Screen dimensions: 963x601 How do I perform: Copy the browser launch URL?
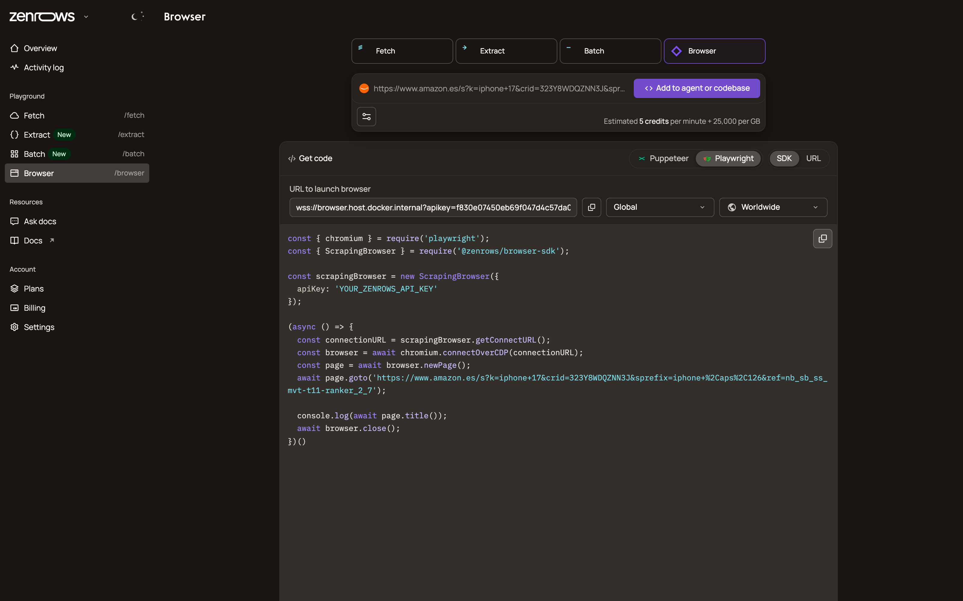[x=591, y=207]
